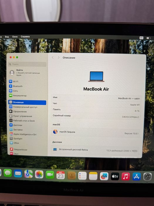Click the 8 ГБ memory value
154x206 pixels.
pos(137,111)
